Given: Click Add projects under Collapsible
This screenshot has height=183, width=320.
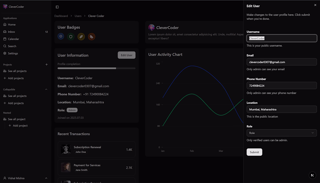Looking at the screenshot, I should click(26, 103).
